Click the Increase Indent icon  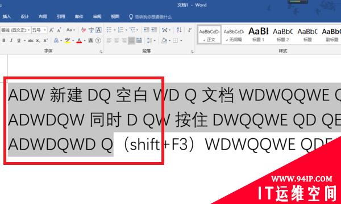154,30
